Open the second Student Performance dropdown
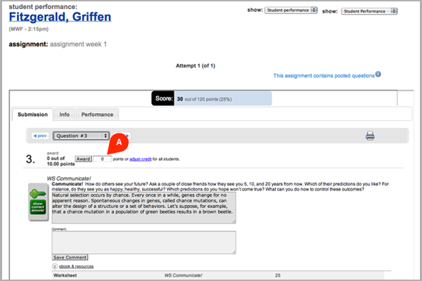The image size is (422, 281). point(369,11)
